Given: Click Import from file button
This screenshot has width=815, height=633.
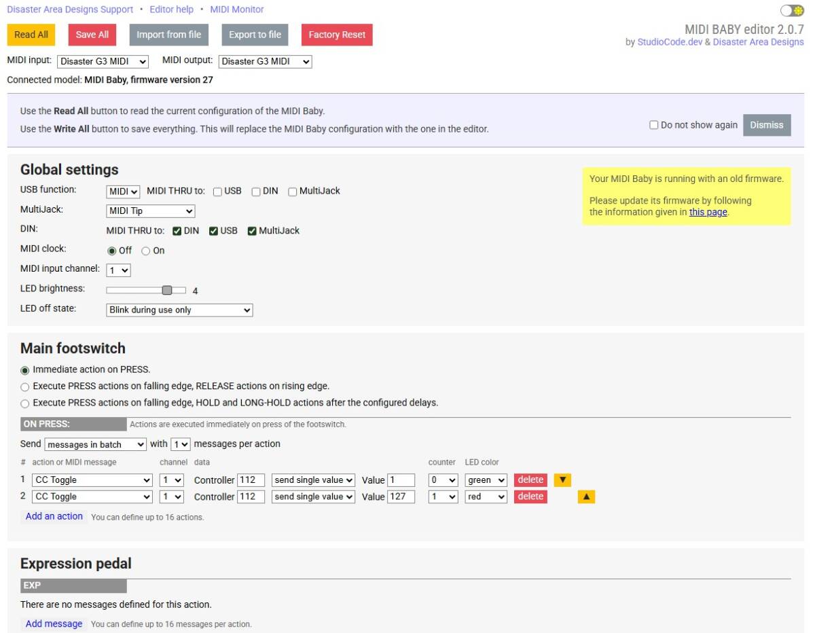Looking at the screenshot, I should [x=168, y=35].
